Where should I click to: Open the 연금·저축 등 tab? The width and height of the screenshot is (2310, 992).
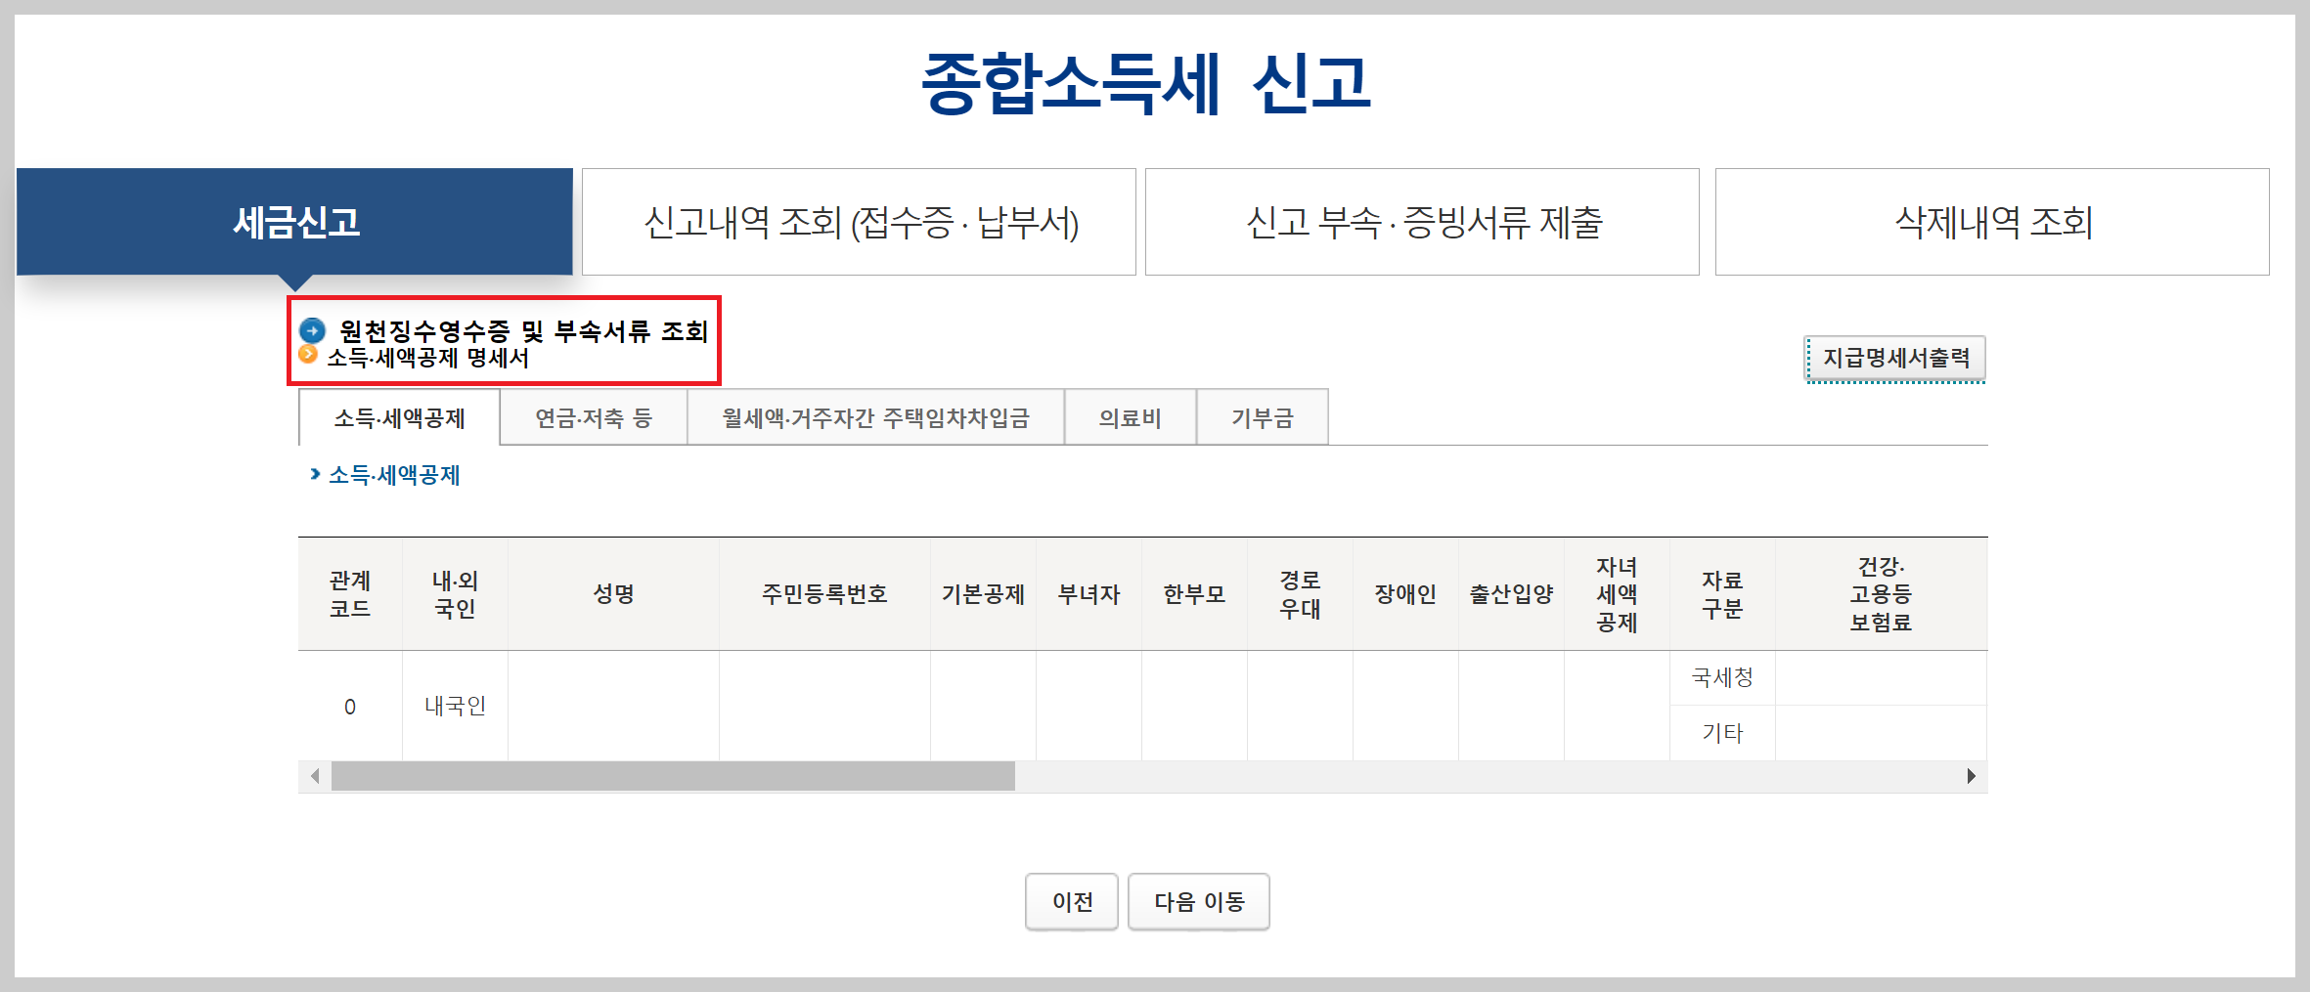tap(593, 417)
